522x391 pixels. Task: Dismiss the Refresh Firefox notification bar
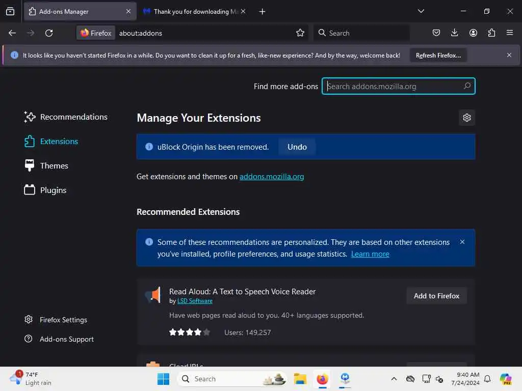[x=509, y=55]
